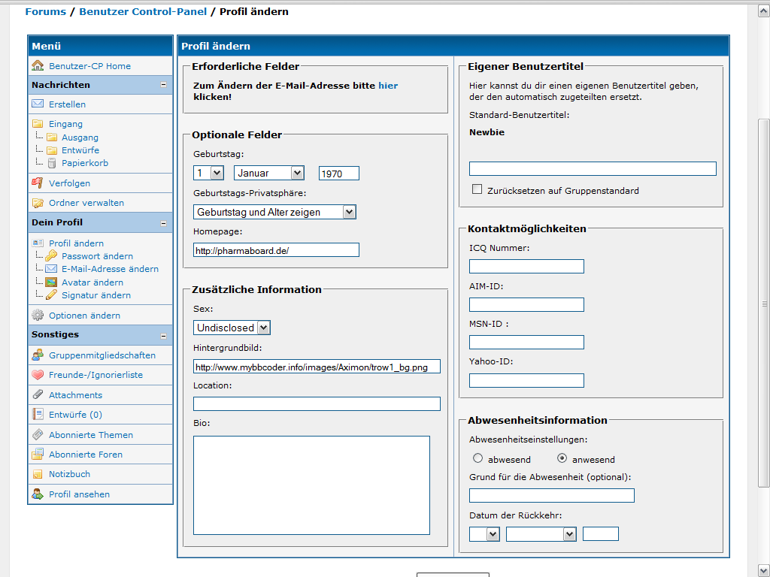Click the Grund für die Abwesenheit field
This screenshot has width=770, height=577.
(x=551, y=495)
